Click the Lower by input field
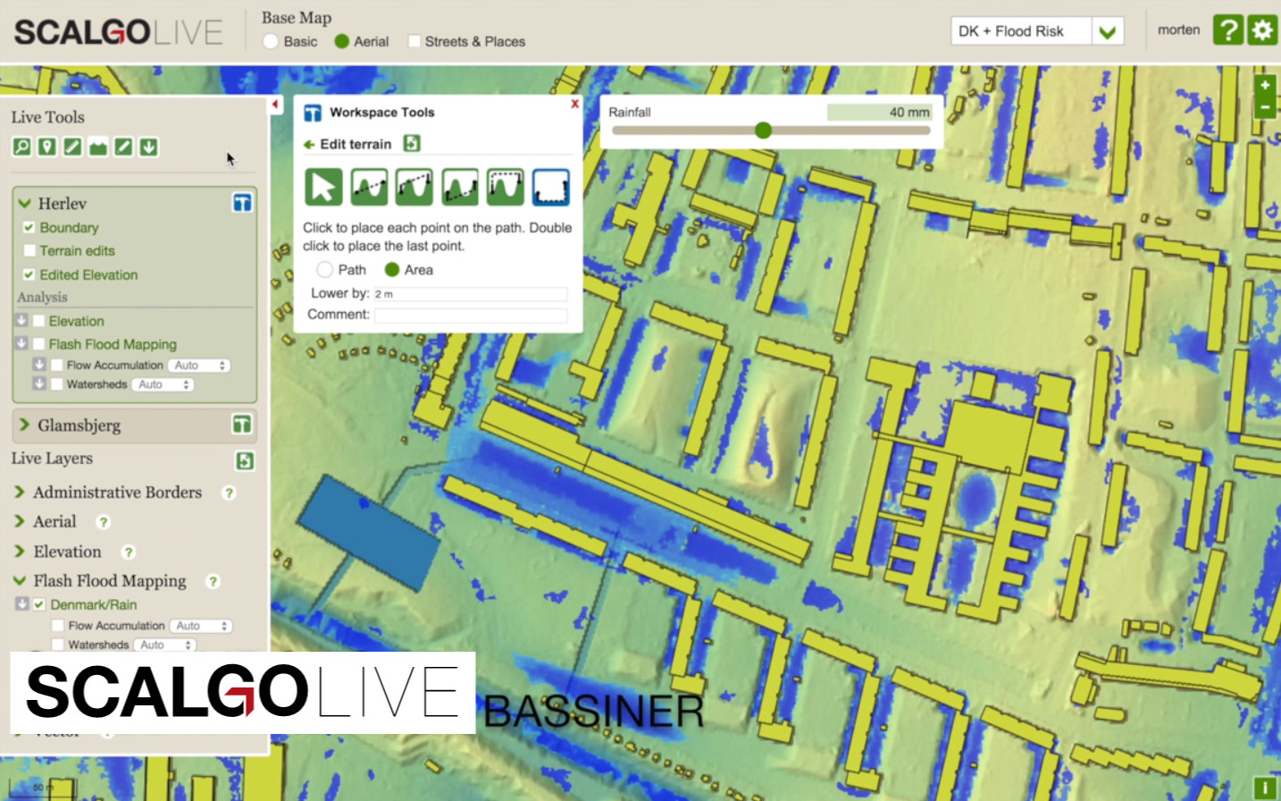The image size is (1281, 801). tap(470, 294)
